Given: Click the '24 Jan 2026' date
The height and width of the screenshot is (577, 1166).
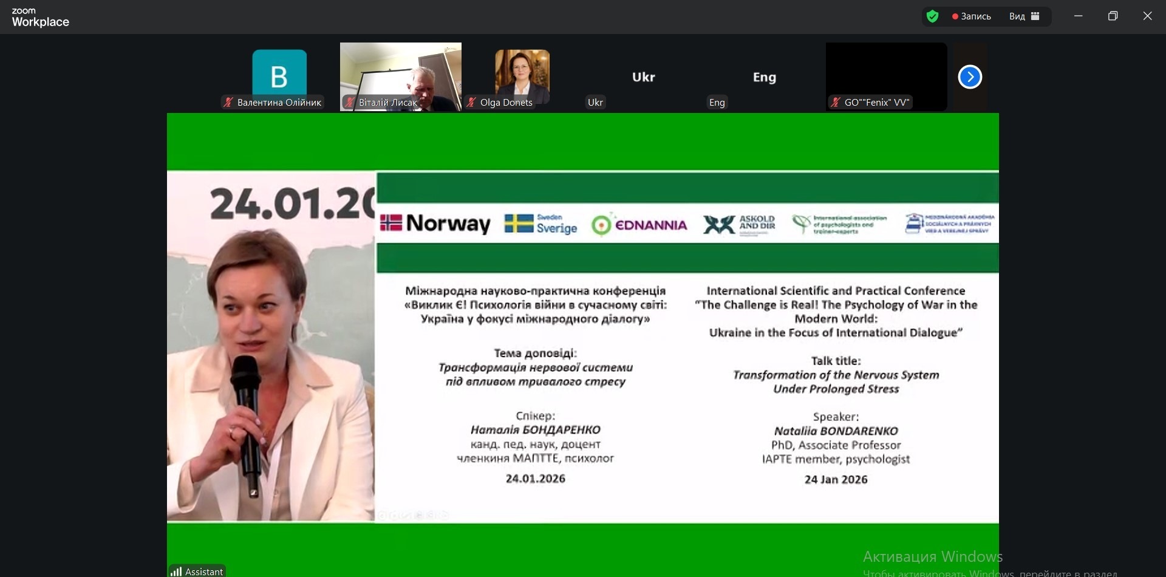Looking at the screenshot, I should click(836, 479).
